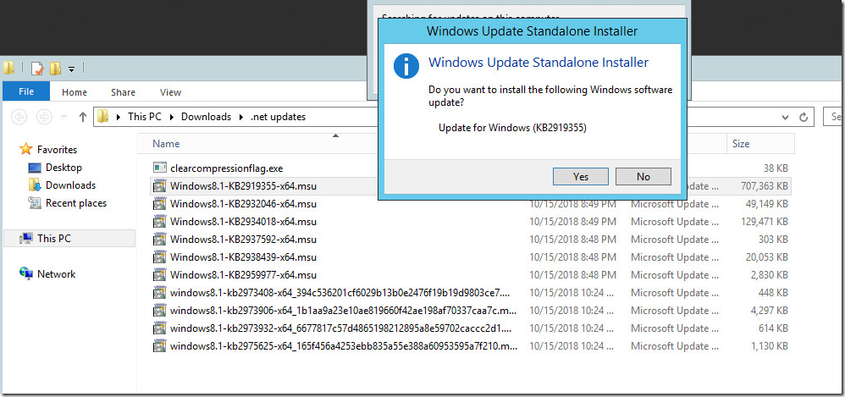Viewport: 845px width, 397px height.
Task: Open the address bar history dropdown
Action: pos(785,116)
